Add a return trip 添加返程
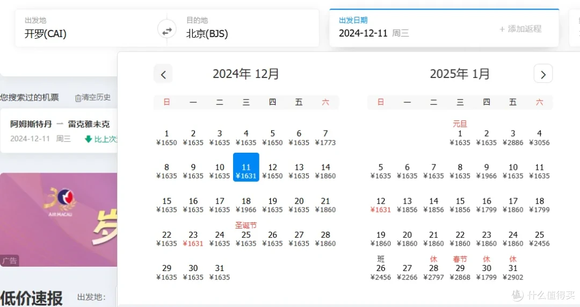The width and height of the screenshot is (580, 307). click(x=520, y=29)
